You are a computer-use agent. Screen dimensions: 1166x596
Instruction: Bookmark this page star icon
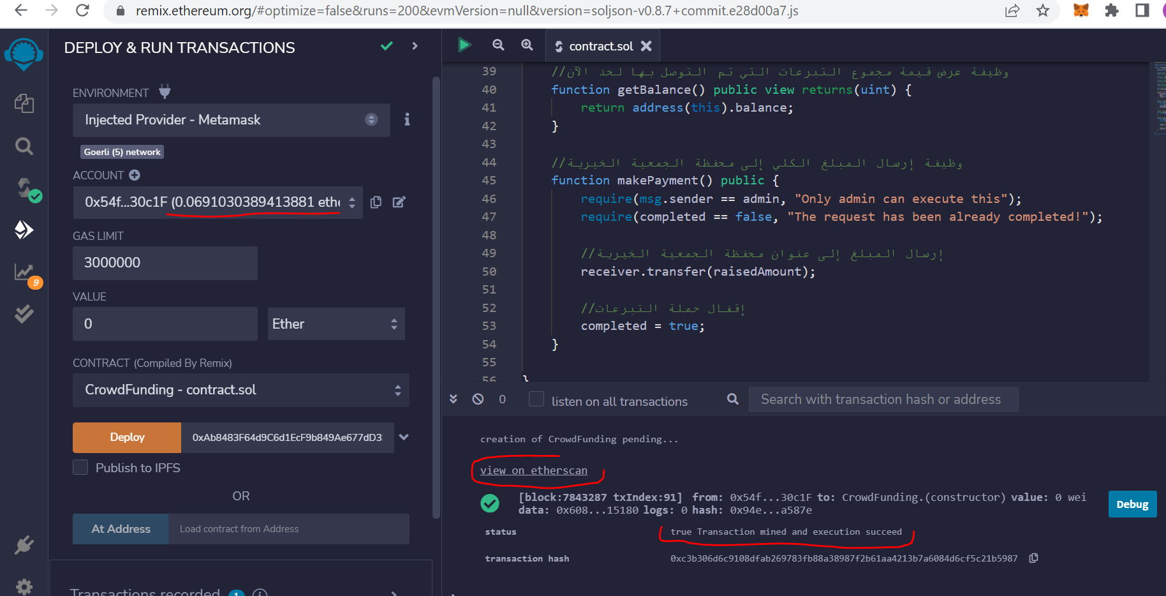[1043, 10]
